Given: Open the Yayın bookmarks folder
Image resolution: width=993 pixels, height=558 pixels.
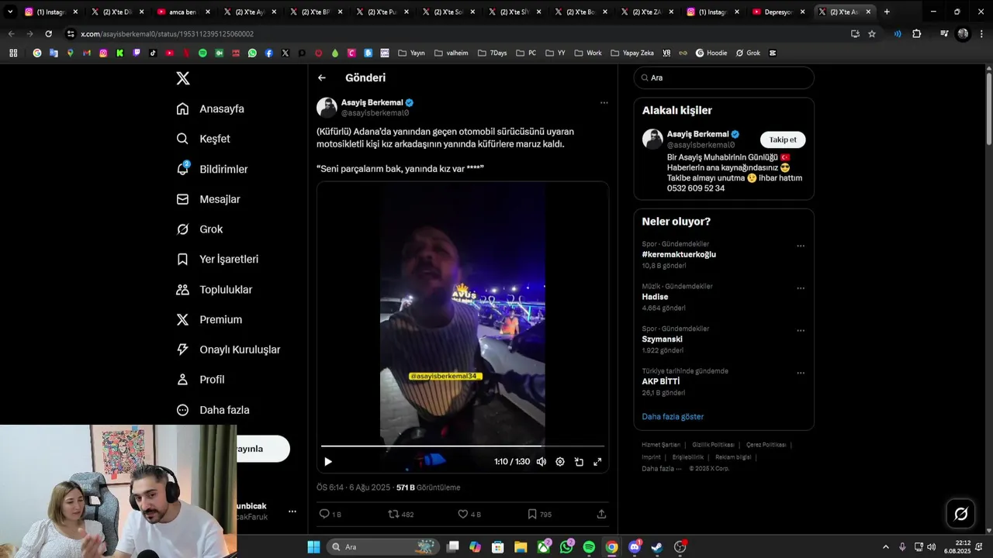Looking at the screenshot, I should 411,53.
